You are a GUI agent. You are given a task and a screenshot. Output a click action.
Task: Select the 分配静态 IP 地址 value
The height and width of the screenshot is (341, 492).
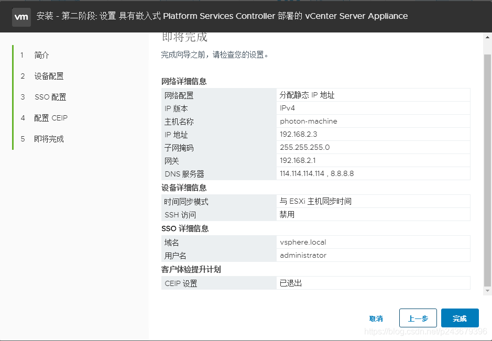tap(307, 95)
